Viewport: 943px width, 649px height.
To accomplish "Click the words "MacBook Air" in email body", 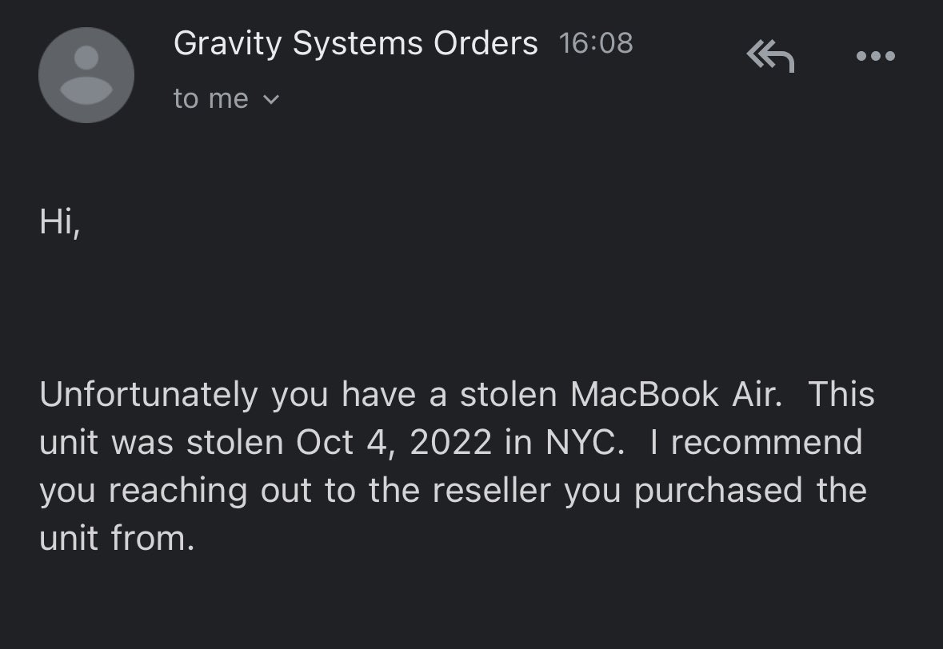I will (677, 395).
